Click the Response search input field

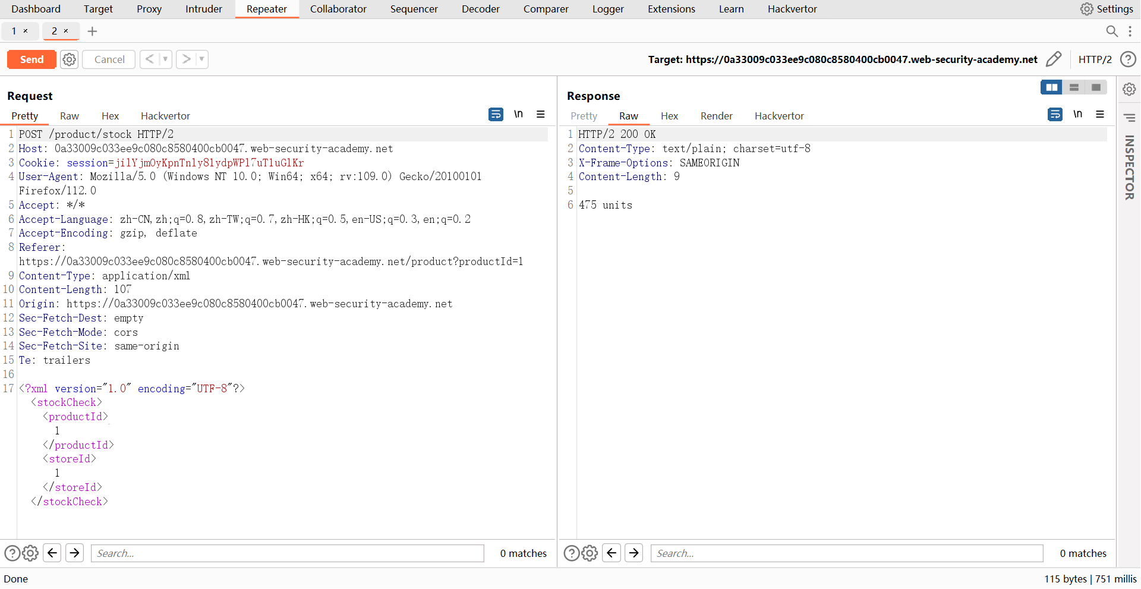coord(846,553)
